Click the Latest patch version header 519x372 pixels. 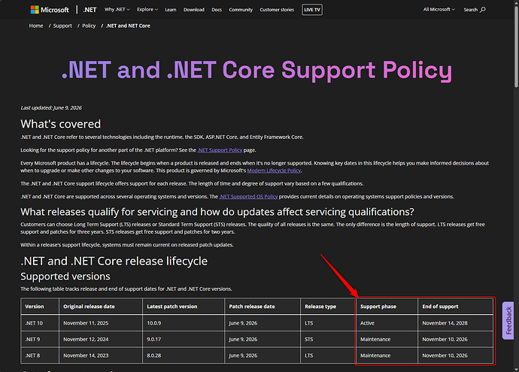tap(184, 307)
